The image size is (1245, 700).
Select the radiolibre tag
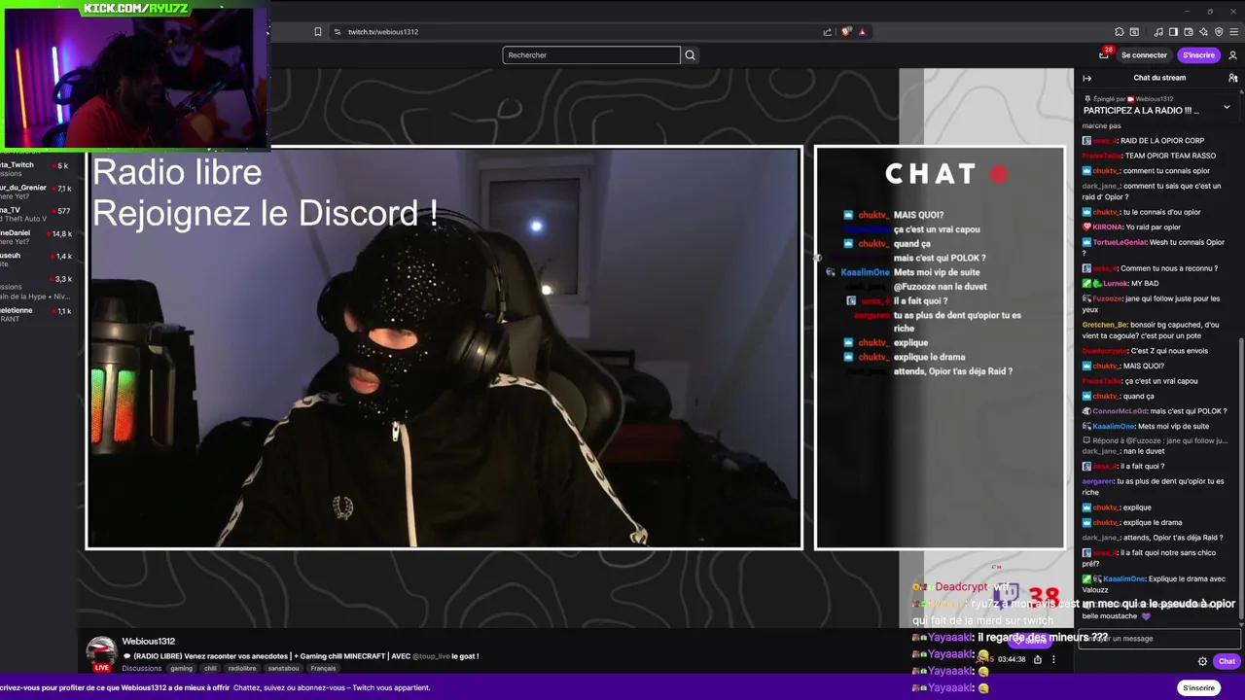pyautogui.click(x=242, y=669)
